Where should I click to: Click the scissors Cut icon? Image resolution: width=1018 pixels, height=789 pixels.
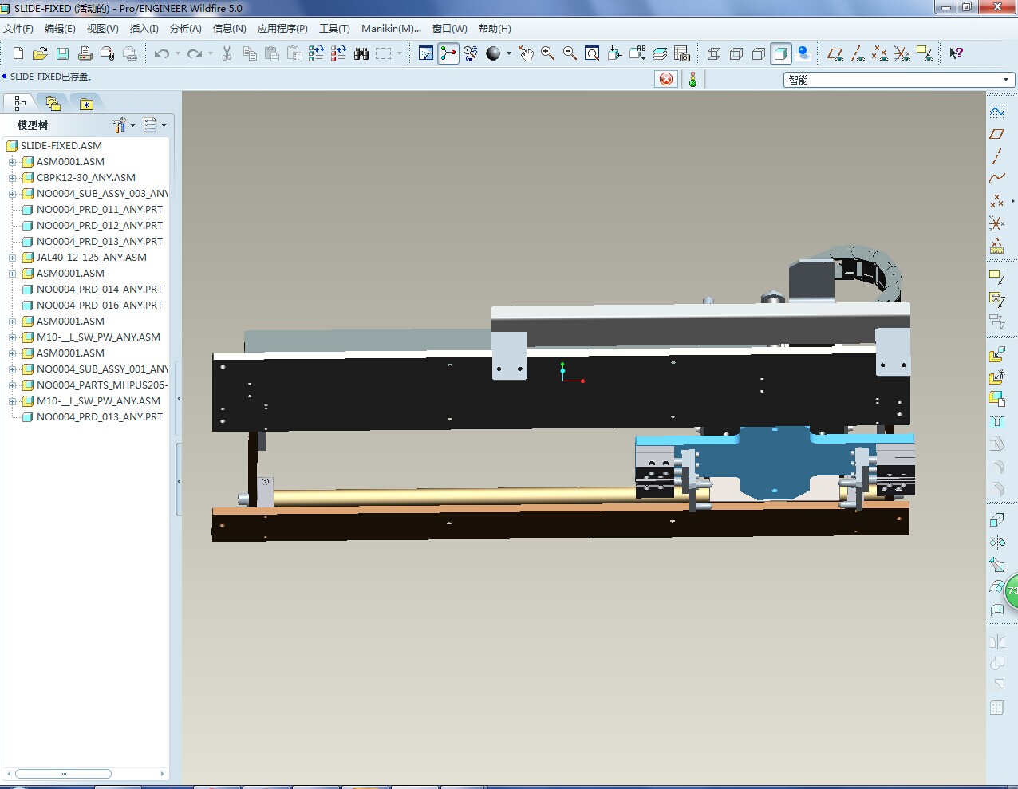tap(227, 53)
